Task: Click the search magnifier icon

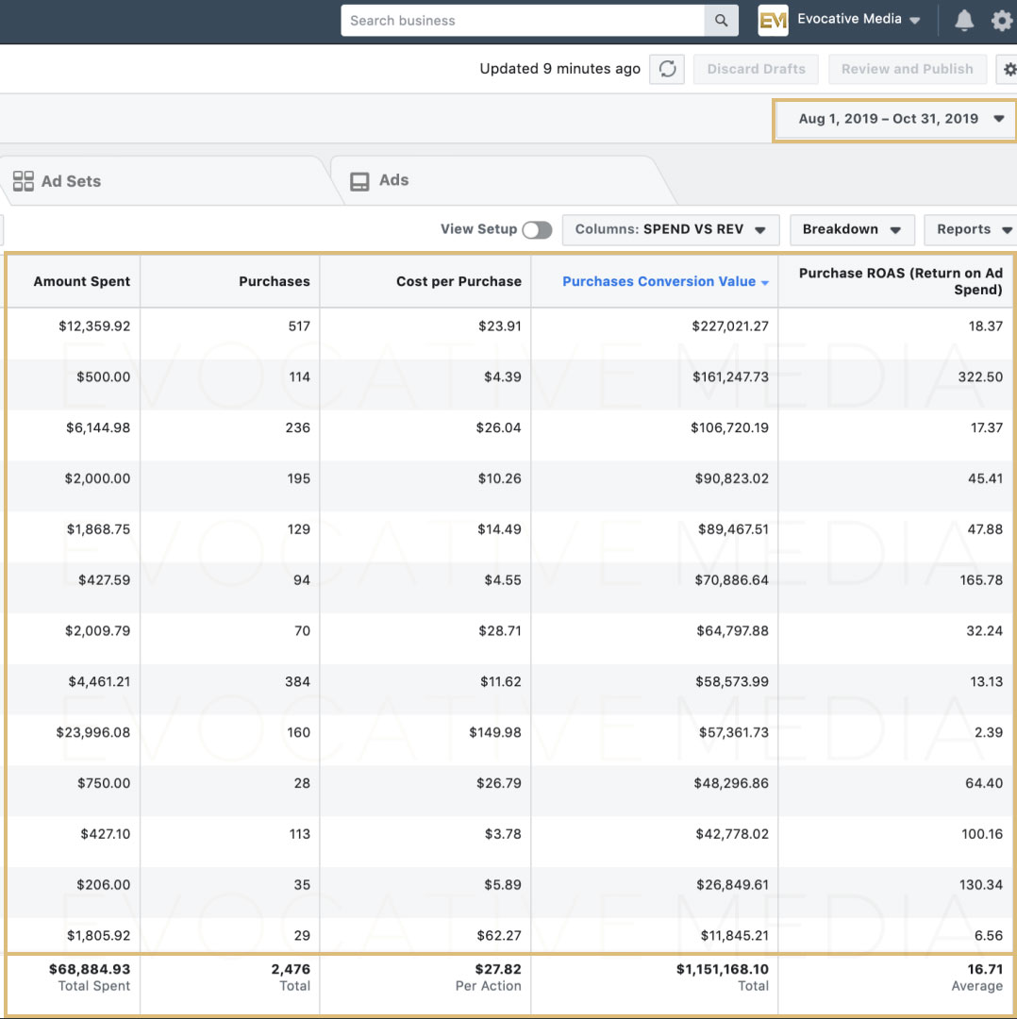Action: click(721, 21)
